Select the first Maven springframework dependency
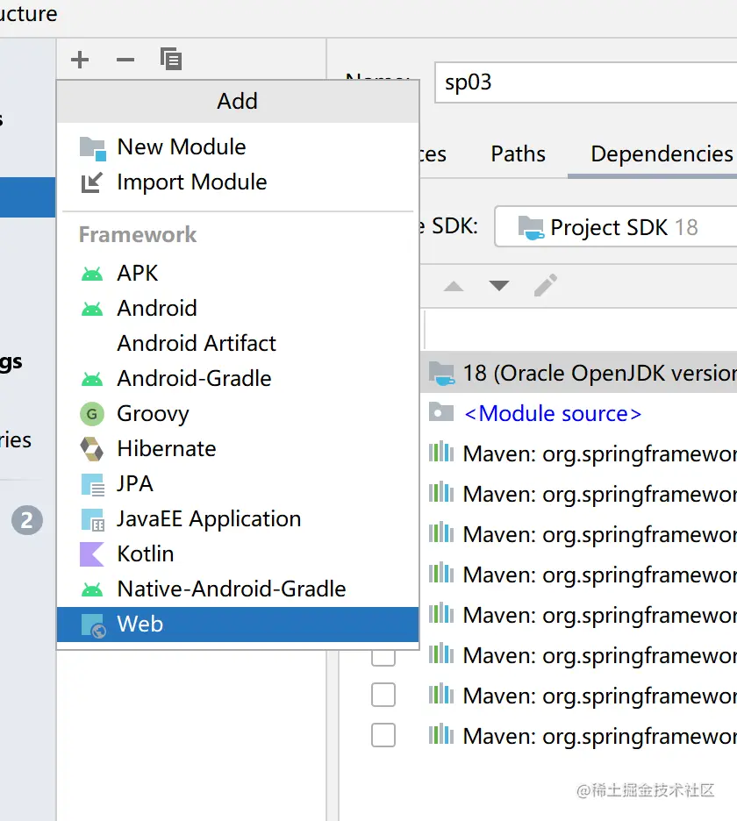 tap(579, 453)
